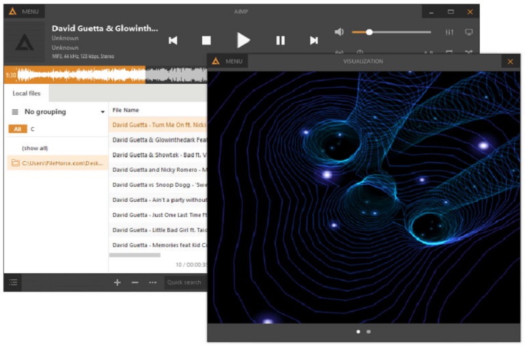This screenshot has width=525, height=346.
Task: Open more options via three-dots icon
Action: coord(153,282)
